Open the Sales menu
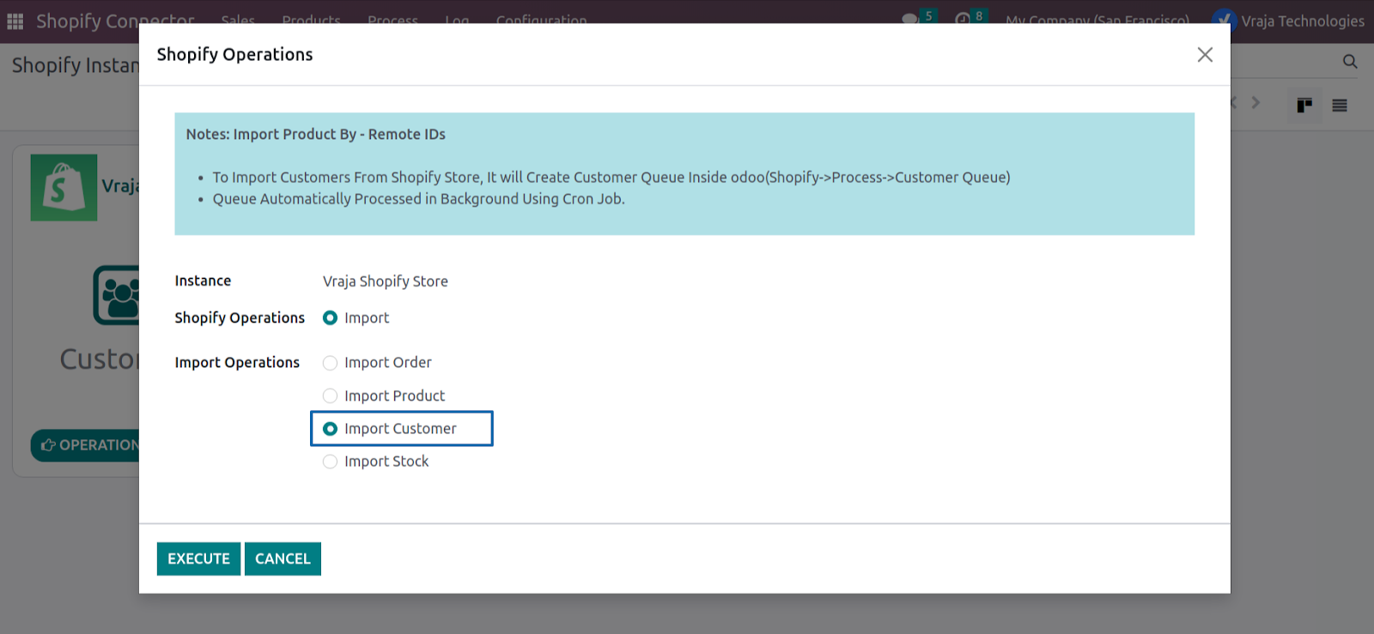The height and width of the screenshot is (634, 1374). [238, 20]
